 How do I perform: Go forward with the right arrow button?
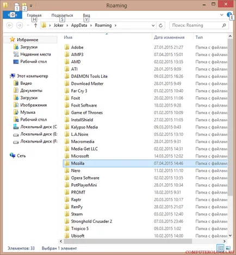(x=20, y=26)
